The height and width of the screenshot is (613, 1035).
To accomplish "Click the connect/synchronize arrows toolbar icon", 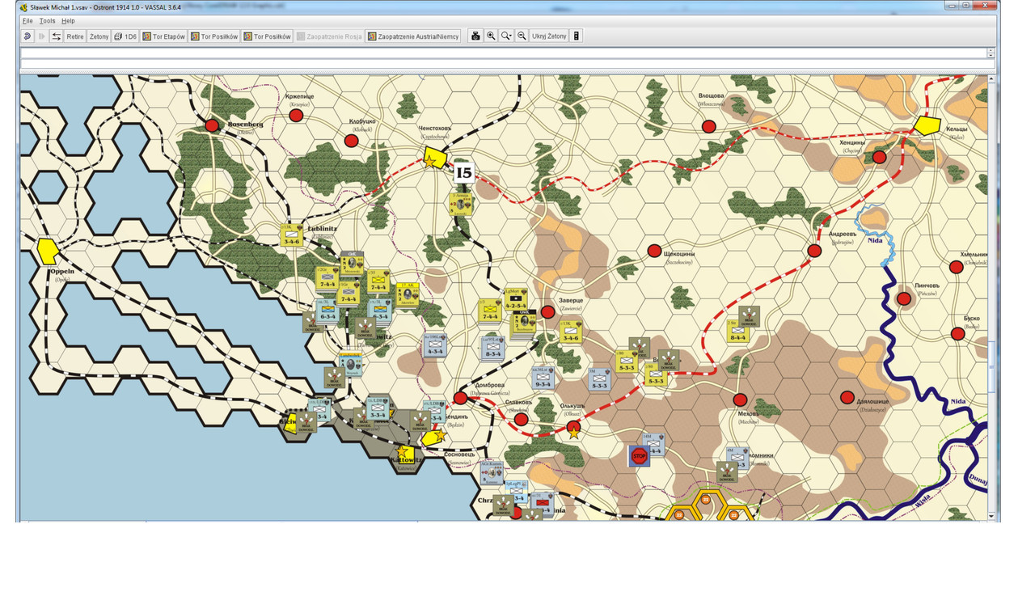I will (x=57, y=36).
